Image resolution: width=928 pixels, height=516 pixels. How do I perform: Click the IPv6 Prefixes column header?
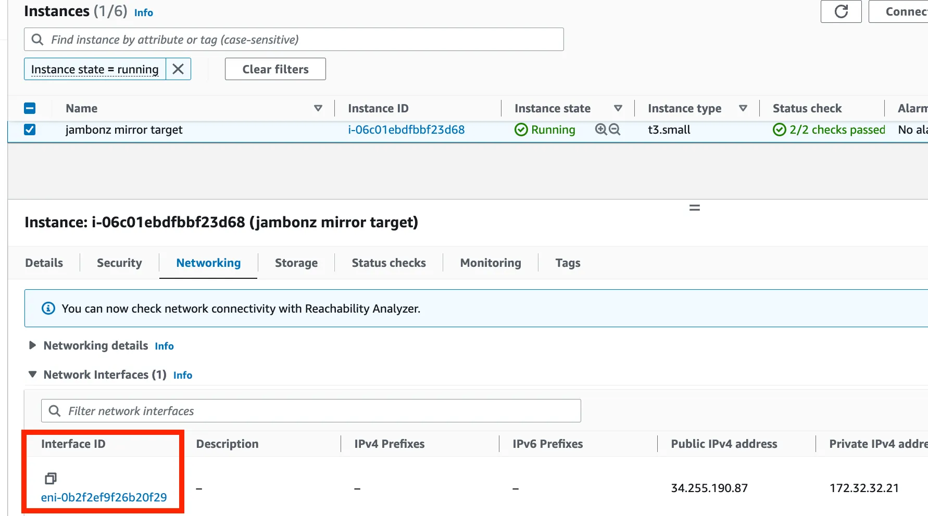coord(548,444)
